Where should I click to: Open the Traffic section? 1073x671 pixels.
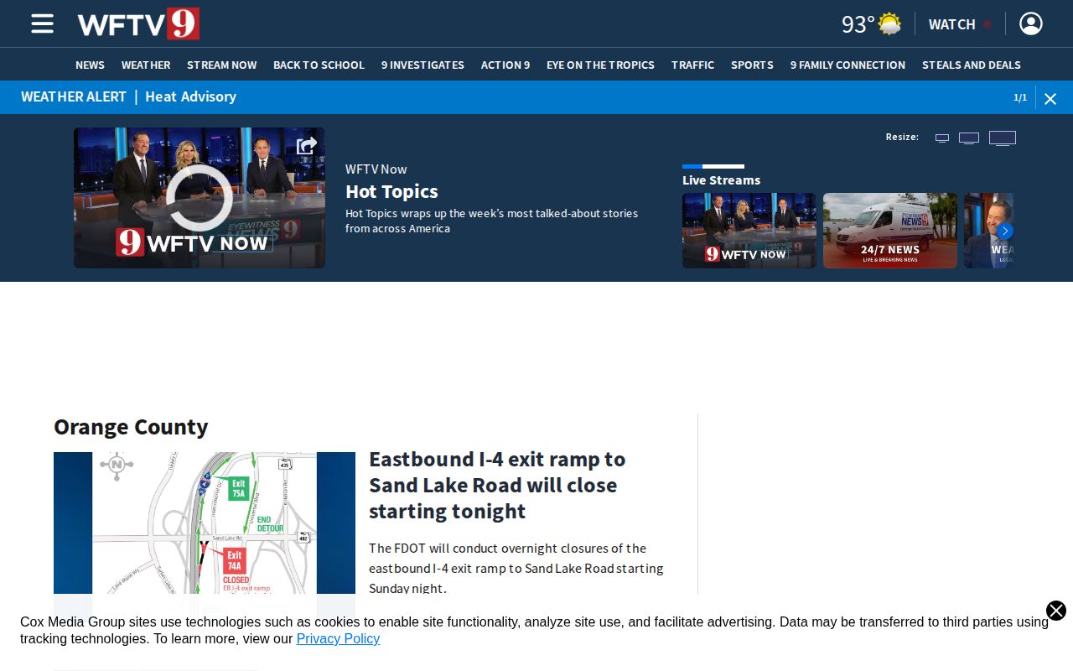[x=692, y=65]
